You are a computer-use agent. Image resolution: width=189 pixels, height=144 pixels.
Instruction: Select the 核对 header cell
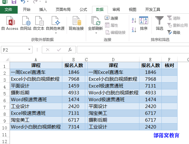[169, 65]
